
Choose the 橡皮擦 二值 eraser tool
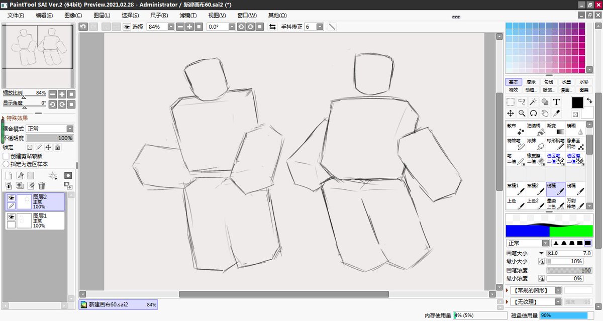tap(536, 159)
